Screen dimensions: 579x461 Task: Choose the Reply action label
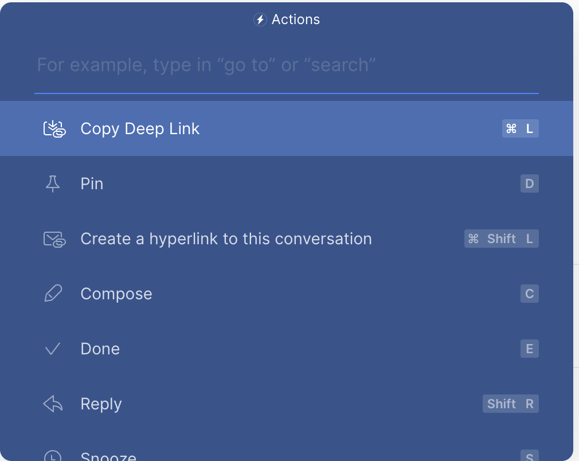coord(101,404)
